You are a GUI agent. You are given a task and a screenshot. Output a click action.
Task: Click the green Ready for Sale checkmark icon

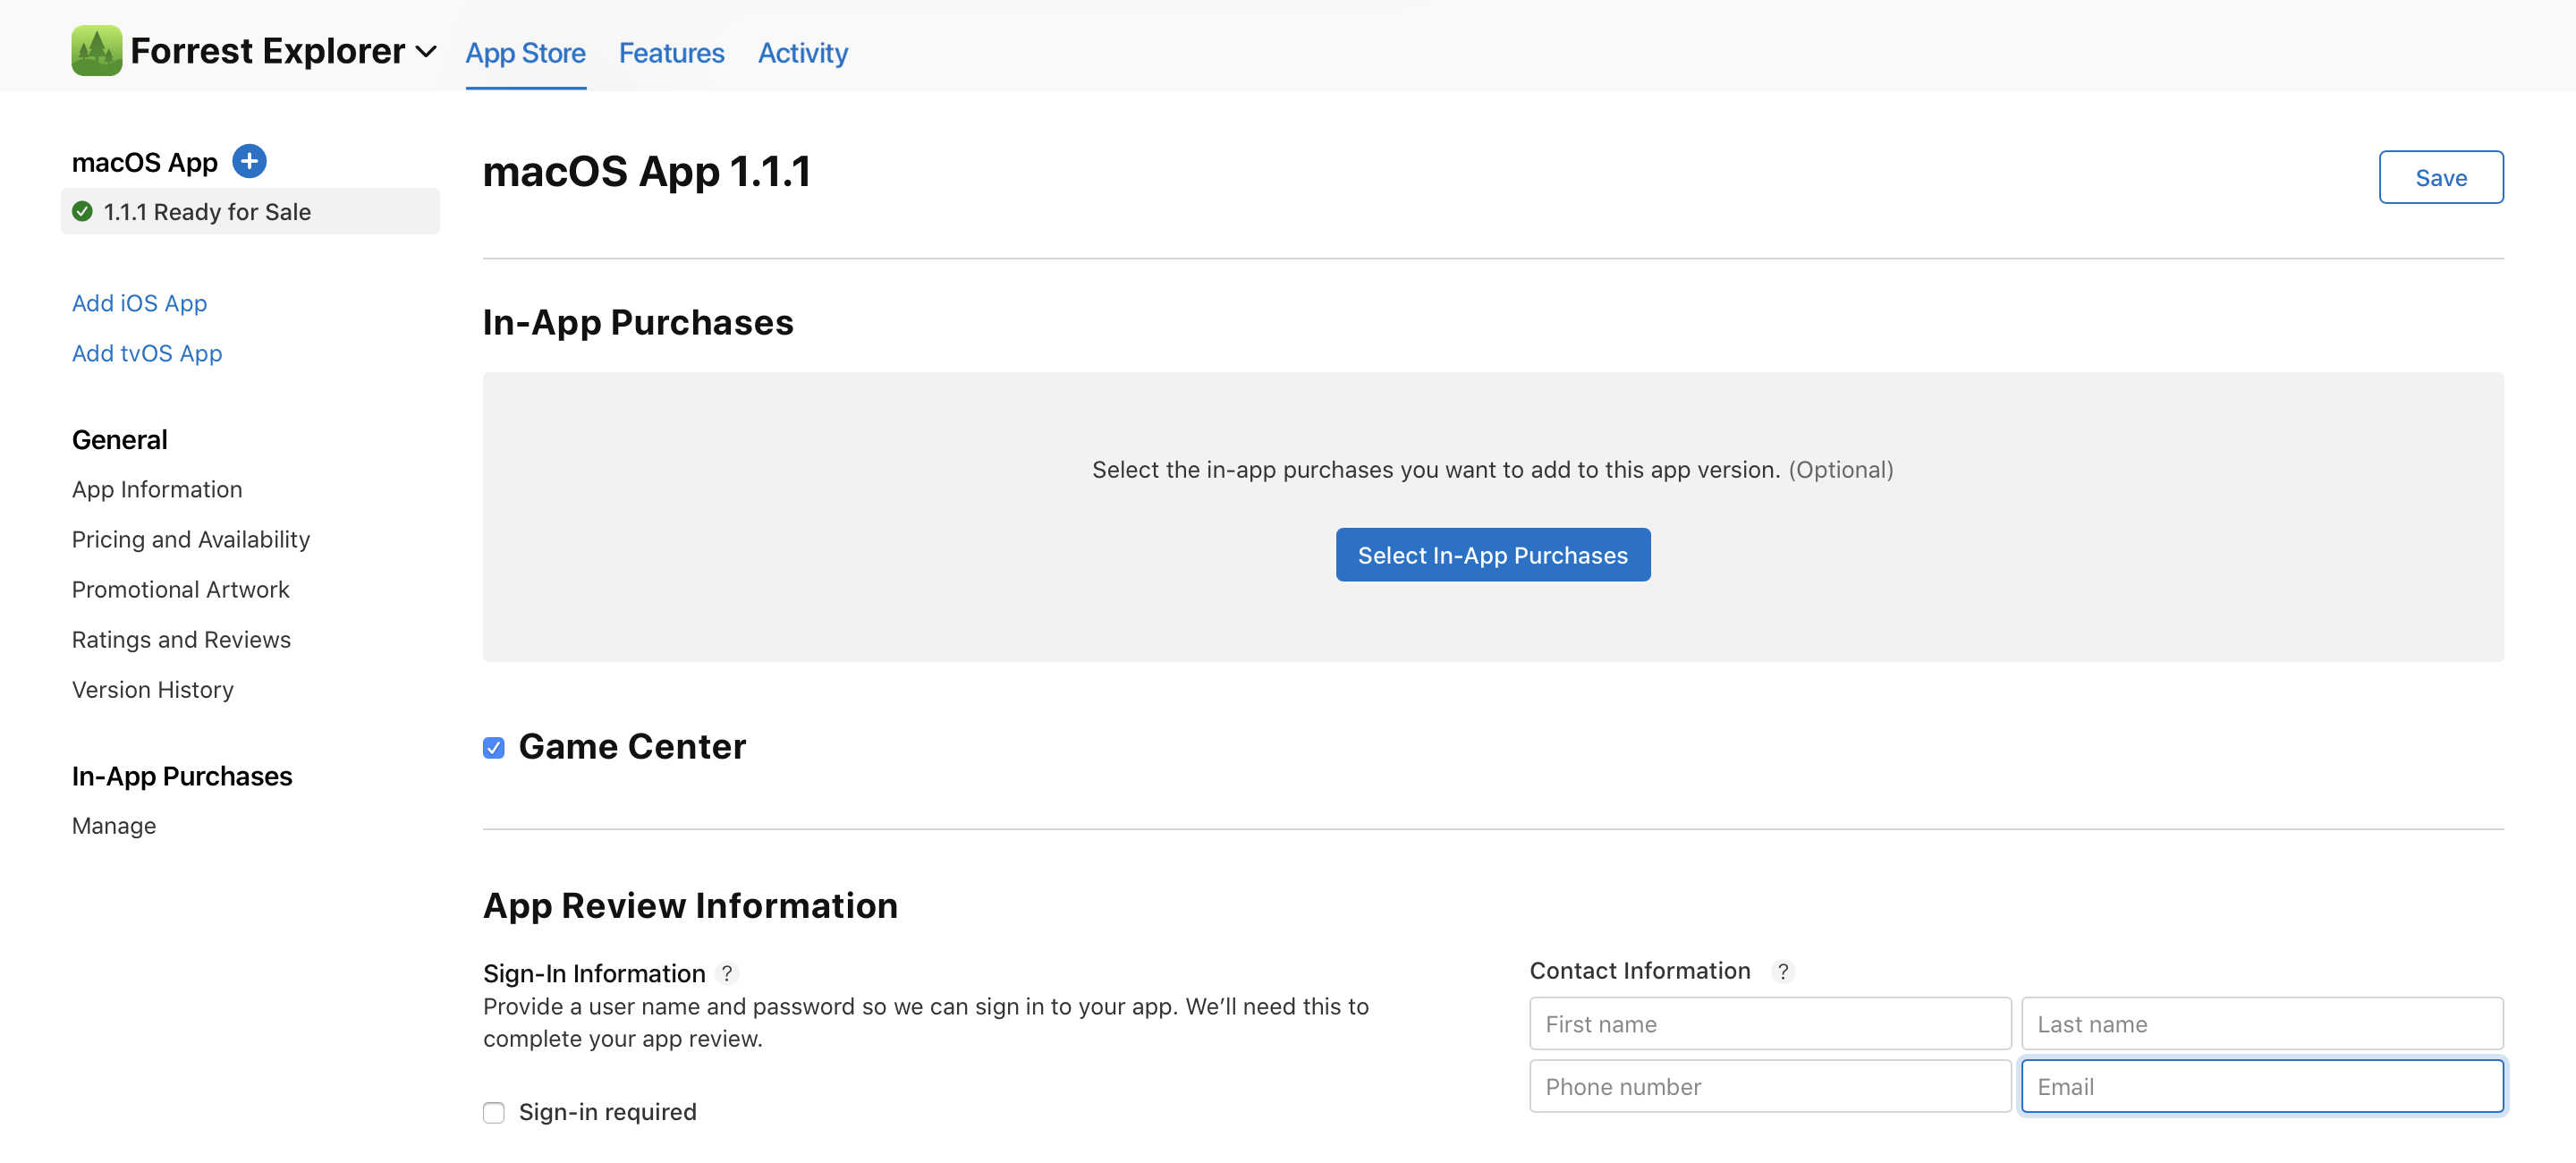pyautogui.click(x=83, y=211)
